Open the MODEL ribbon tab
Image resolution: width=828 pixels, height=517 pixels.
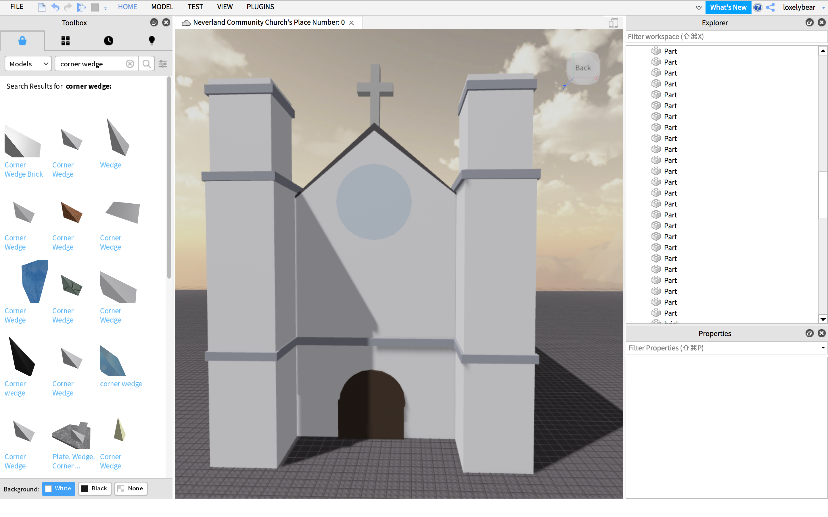pyautogui.click(x=162, y=7)
